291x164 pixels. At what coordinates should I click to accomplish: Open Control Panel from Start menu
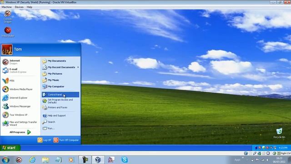[60, 95]
